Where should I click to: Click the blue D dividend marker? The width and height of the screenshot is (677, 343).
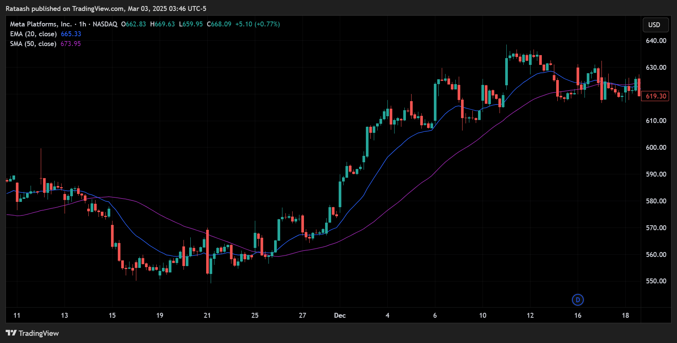click(x=578, y=300)
